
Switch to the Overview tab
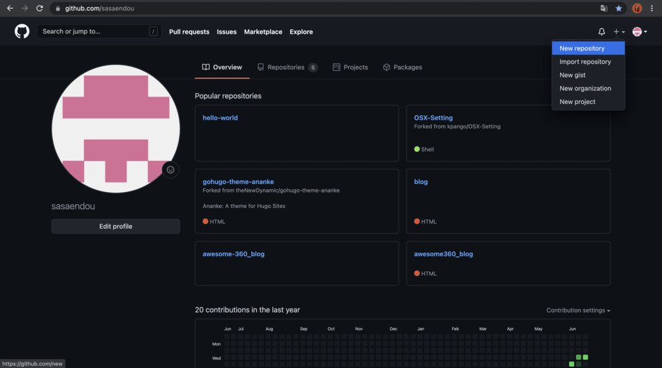tap(222, 67)
